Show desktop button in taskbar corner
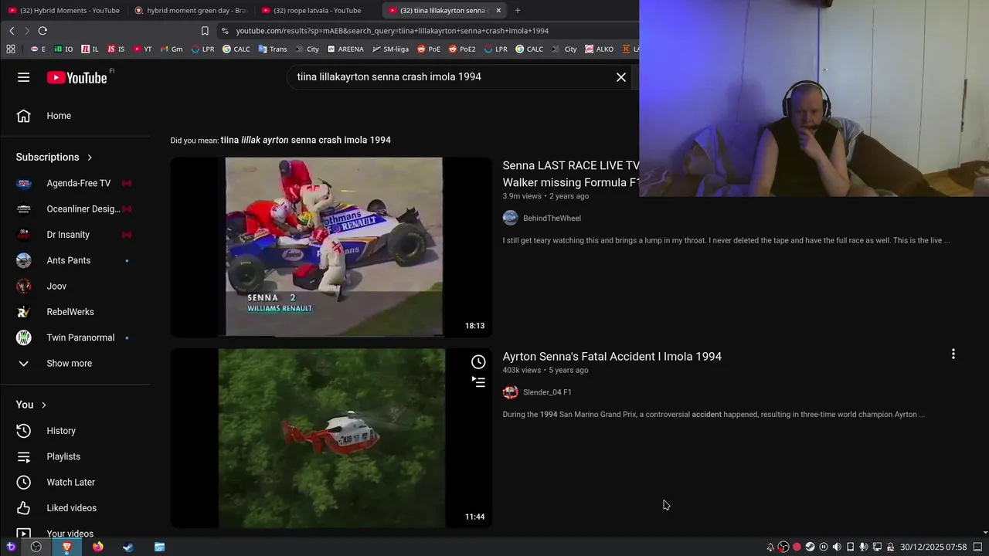This screenshot has width=989, height=556. pyautogui.click(x=978, y=547)
